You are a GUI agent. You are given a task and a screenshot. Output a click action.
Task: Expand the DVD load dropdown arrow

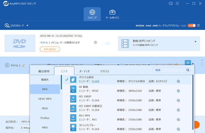[27, 26]
